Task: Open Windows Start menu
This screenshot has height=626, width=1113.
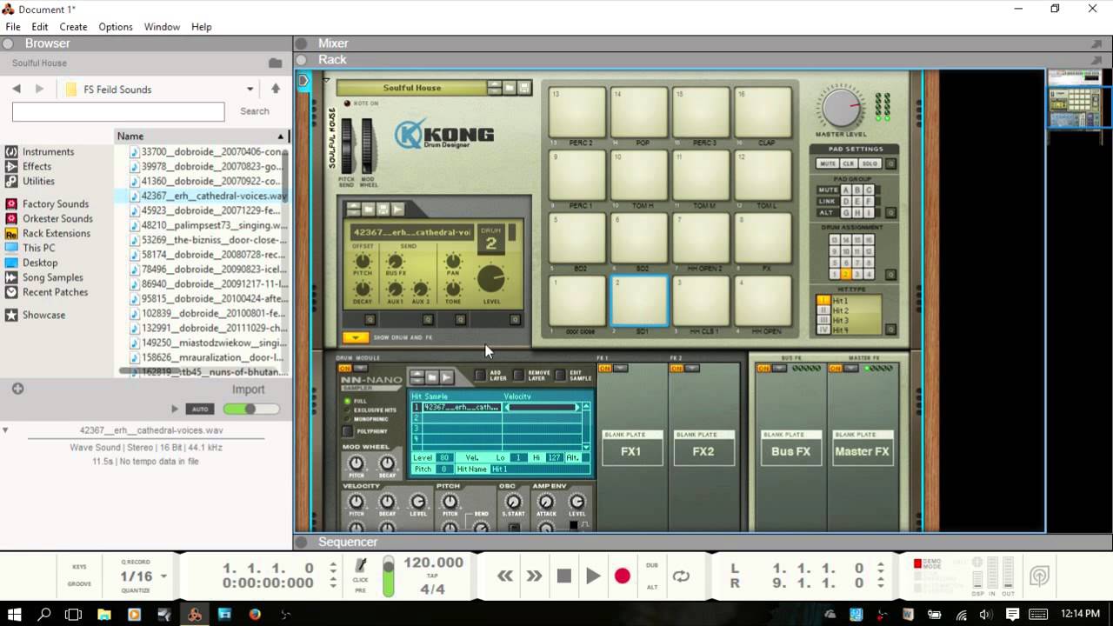Action: coord(15,615)
